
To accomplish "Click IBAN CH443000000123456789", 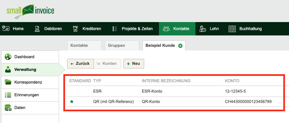I will tap(248, 102).
